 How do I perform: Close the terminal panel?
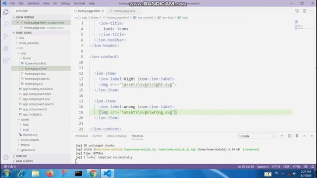(x=312, y=136)
